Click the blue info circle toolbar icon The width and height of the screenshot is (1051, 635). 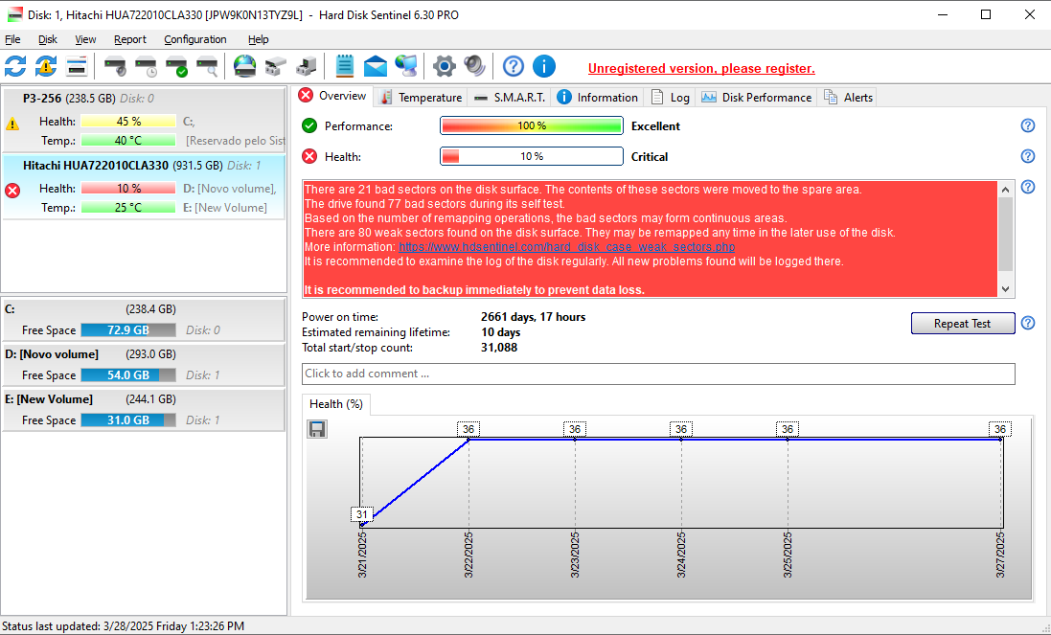click(x=543, y=66)
